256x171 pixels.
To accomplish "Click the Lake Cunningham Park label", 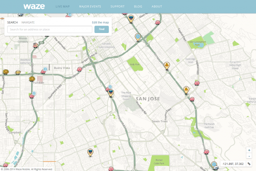I will [197, 43].
